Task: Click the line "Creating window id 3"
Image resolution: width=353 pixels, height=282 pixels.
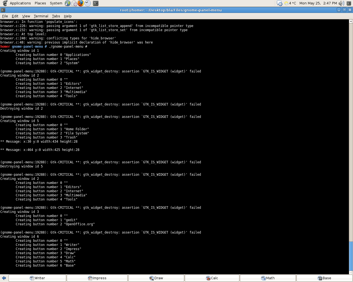Action: [20, 212]
